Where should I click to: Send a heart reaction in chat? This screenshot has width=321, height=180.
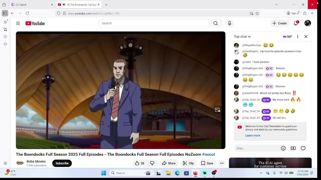coord(303,148)
